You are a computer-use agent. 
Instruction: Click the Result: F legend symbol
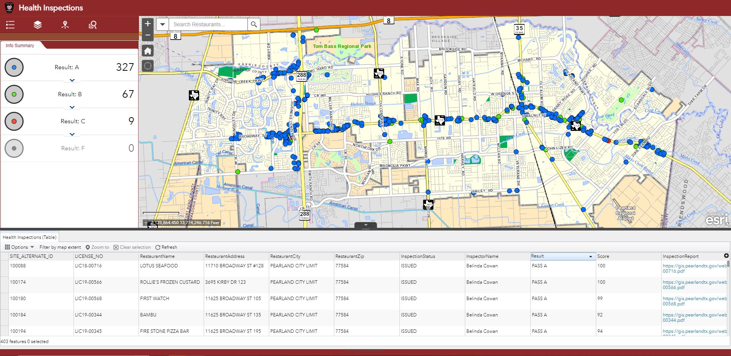pos(14,148)
